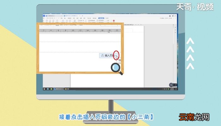Open the green taskbar icon
This screenshot has width=221, height=126.
coord(51,89)
